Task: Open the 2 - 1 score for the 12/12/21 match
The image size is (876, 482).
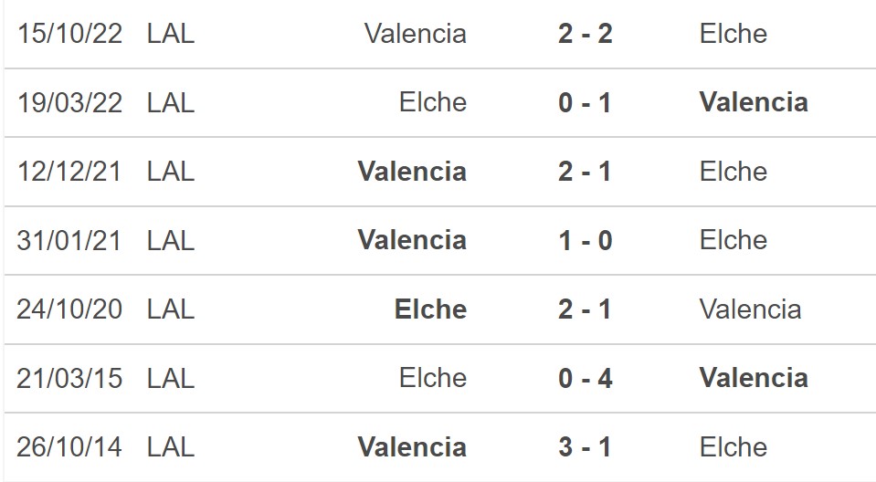Action: click(x=585, y=172)
